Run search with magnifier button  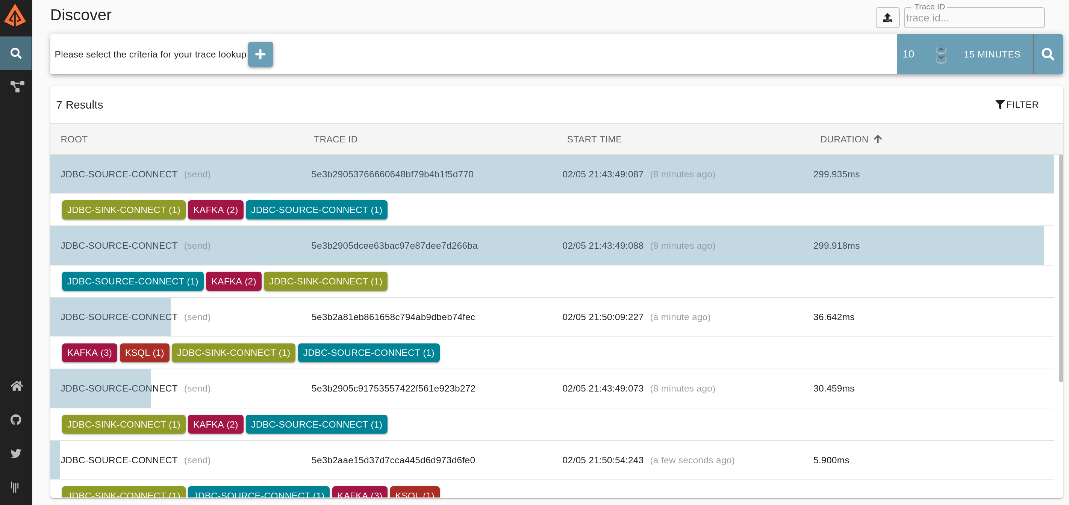[x=1048, y=54]
